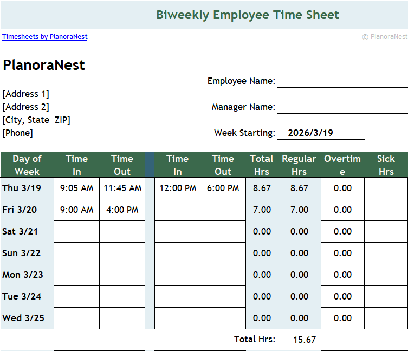
Task: Click the Regular Hrs column header
Action: pos(299,165)
